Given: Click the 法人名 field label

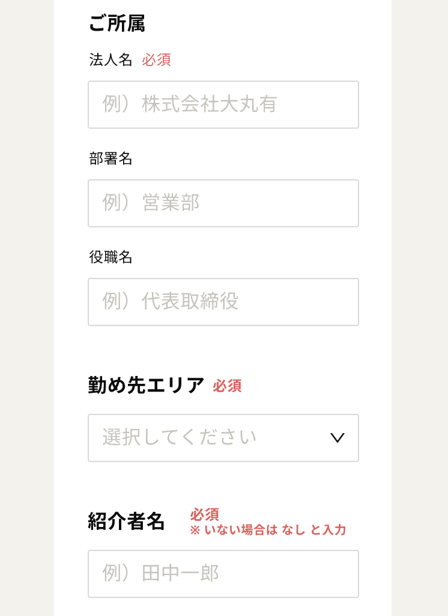Looking at the screenshot, I should point(110,60).
